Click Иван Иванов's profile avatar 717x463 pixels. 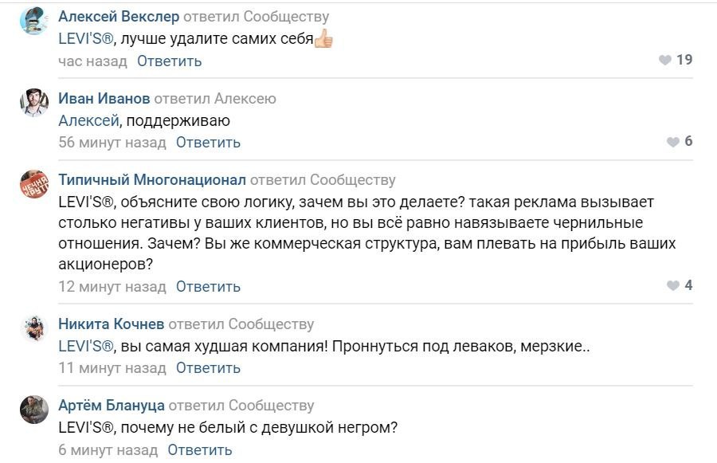click(34, 103)
